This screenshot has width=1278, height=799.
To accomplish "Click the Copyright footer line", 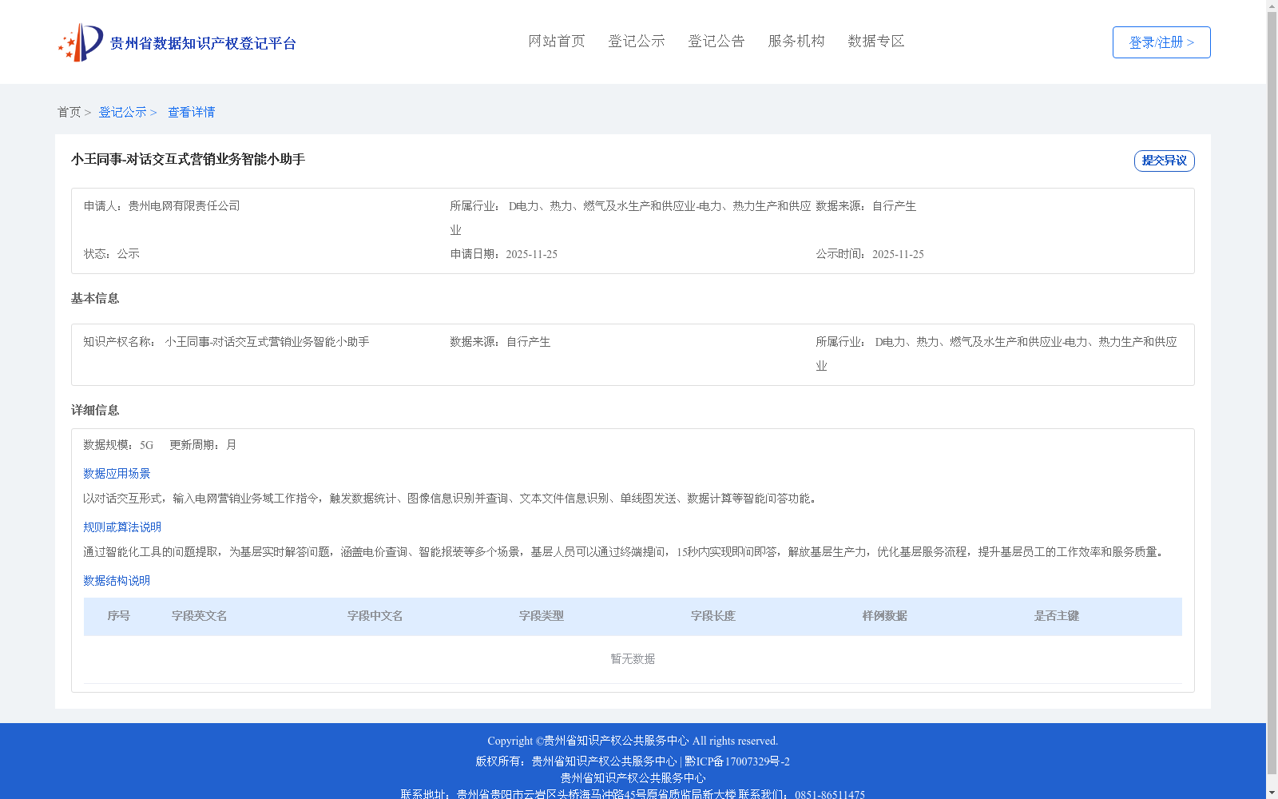I will pos(633,741).
